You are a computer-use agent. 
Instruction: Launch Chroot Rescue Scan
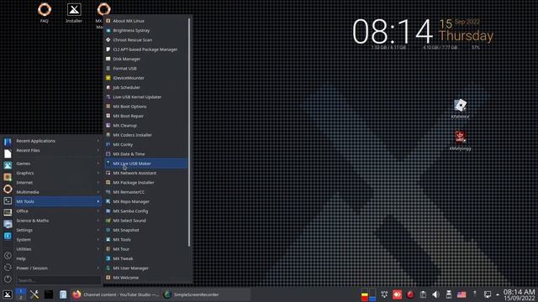tap(146, 39)
